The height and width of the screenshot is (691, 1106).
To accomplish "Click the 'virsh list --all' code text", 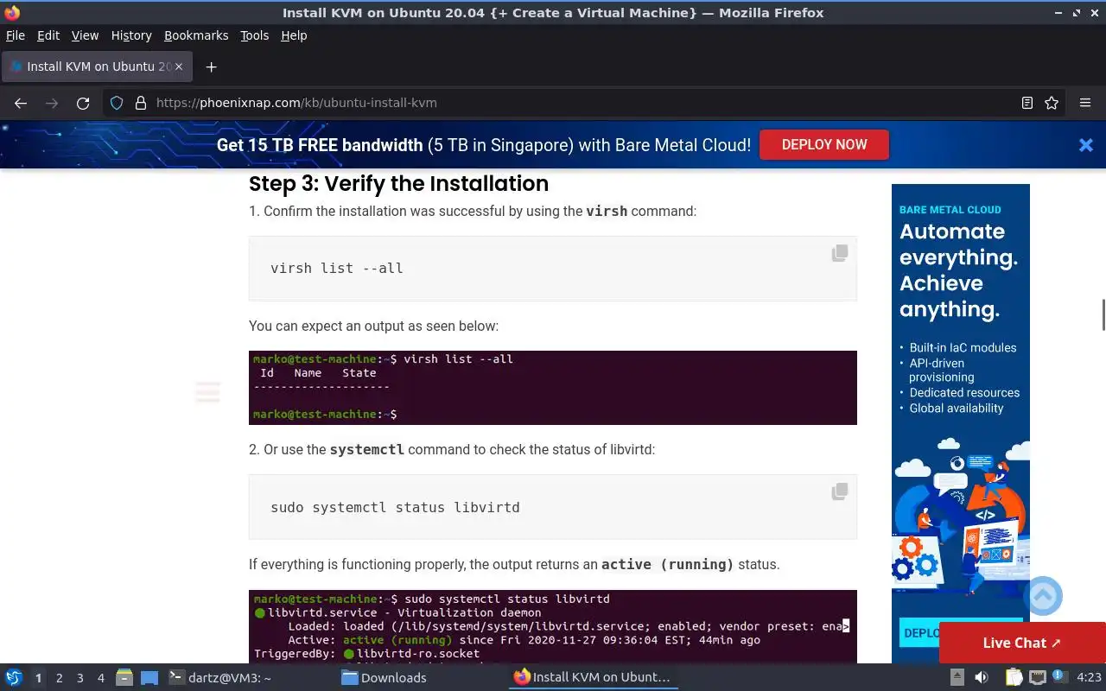I will pyautogui.click(x=337, y=268).
